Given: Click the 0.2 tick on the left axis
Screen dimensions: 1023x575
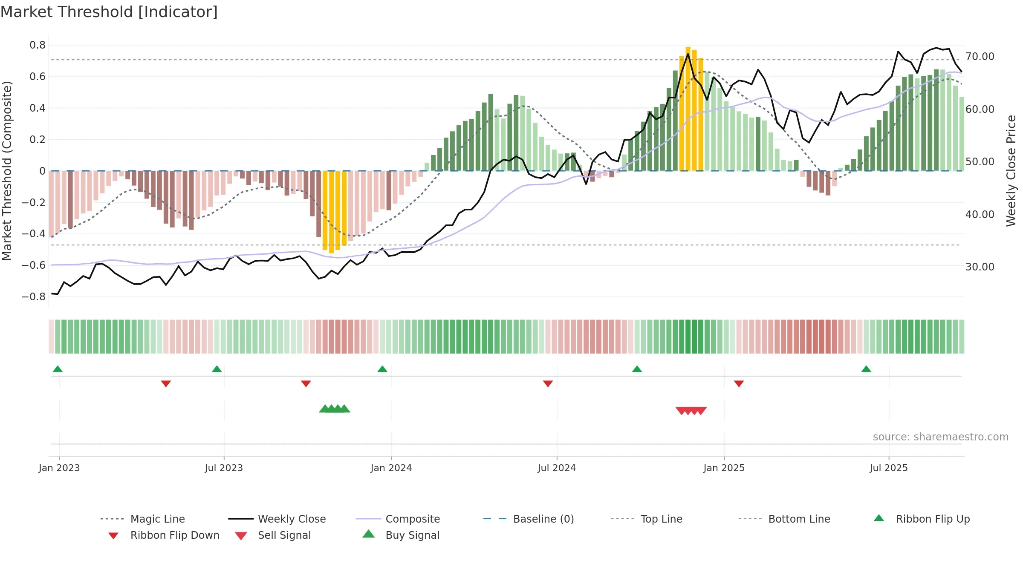Looking at the screenshot, I should click(38, 139).
